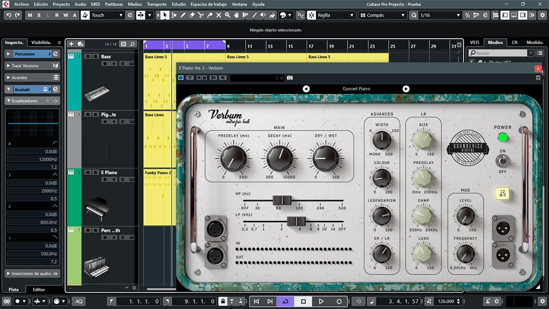Toggle the 12 BIT button on Verbum
549x309 pixels.
[503, 193]
